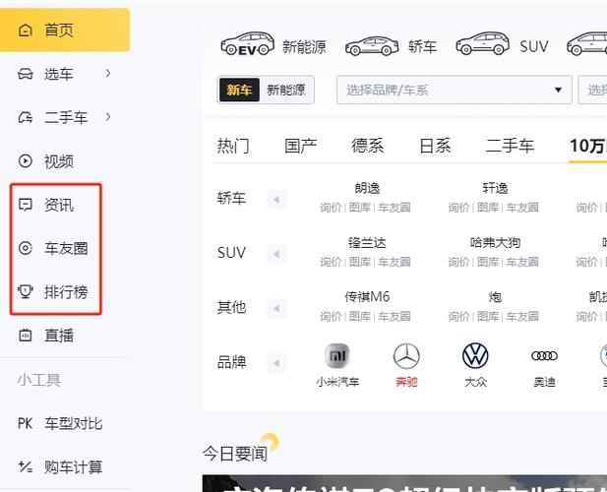This screenshot has width=607, height=492.
Task: Select the EV 新能源 car icon
Action: [x=247, y=44]
